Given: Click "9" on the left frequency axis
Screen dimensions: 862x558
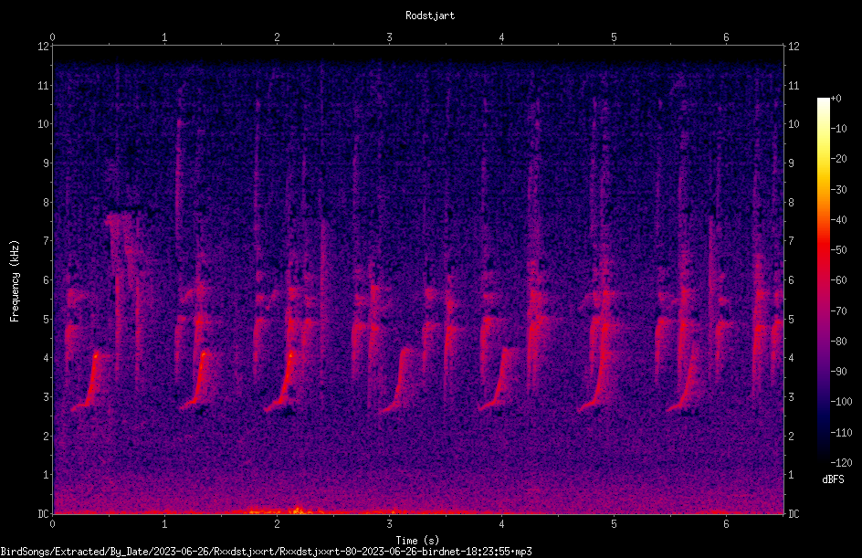Looking at the screenshot, I should pyautogui.click(x=46, y=163).
